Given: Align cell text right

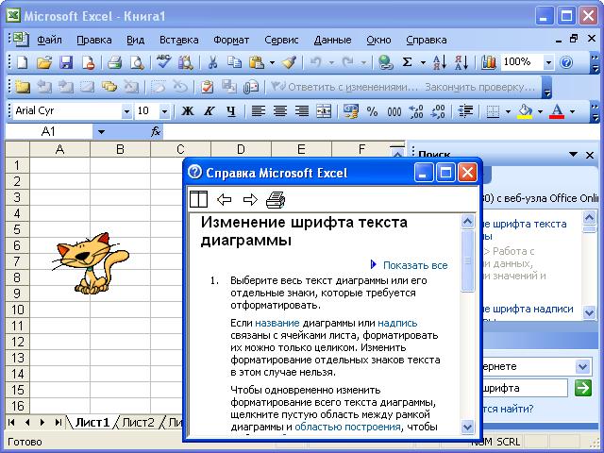Looking at the screenshot, I should point(302,111).
